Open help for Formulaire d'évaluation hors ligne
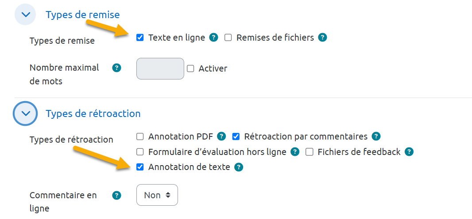 click(x=295, y=152)
